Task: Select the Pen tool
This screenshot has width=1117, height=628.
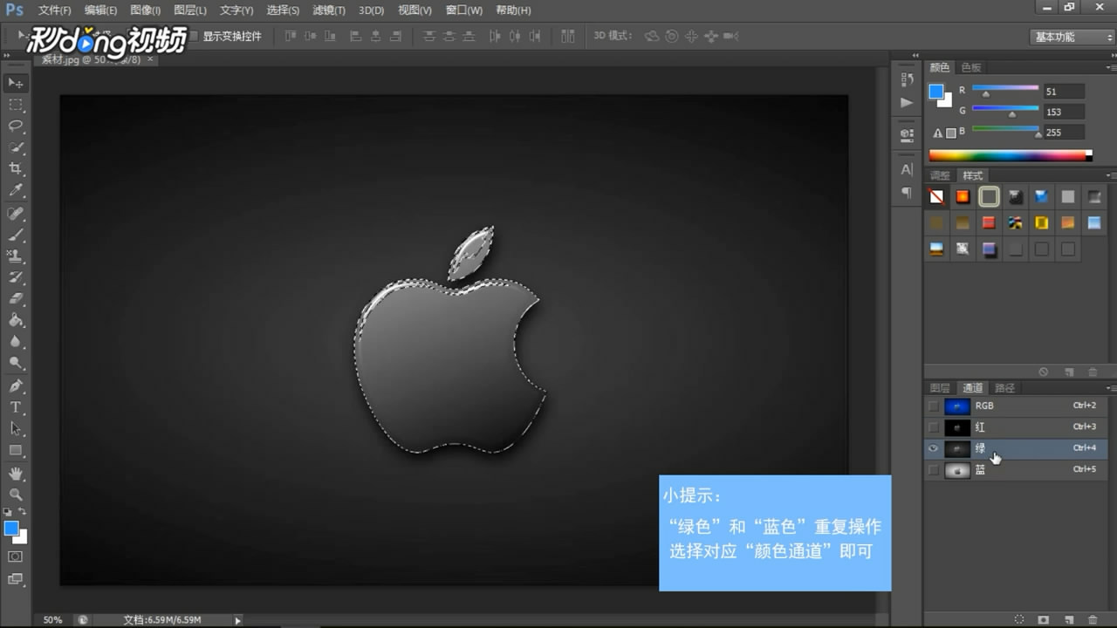Action: [x=16, y=386]
